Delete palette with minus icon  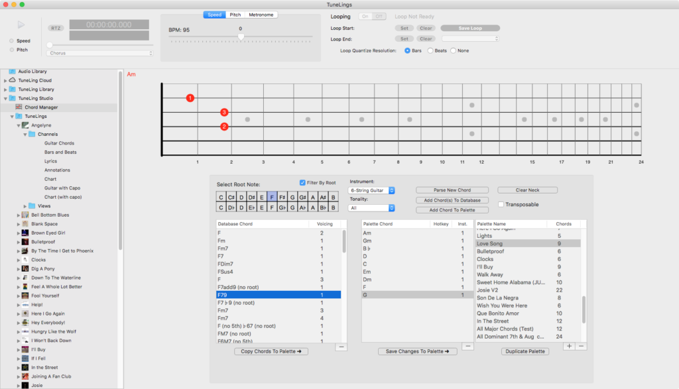click(x=581, y=346)
